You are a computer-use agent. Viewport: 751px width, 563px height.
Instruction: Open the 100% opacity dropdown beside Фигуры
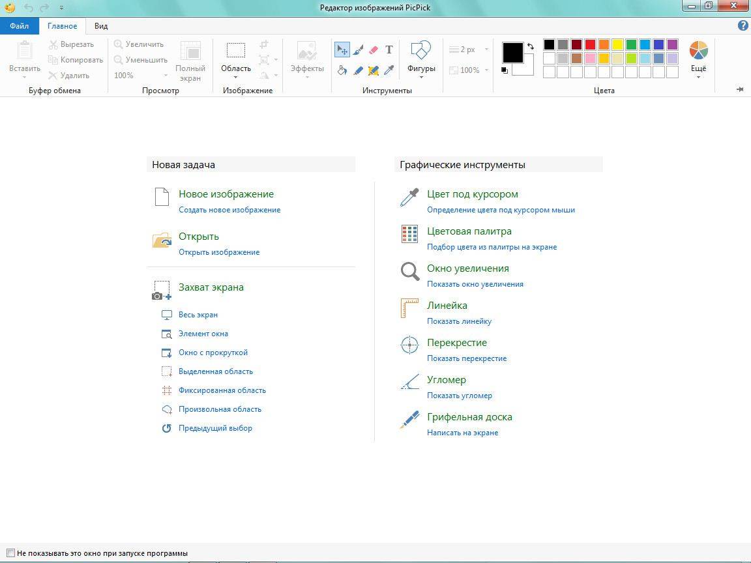point(486,70)
